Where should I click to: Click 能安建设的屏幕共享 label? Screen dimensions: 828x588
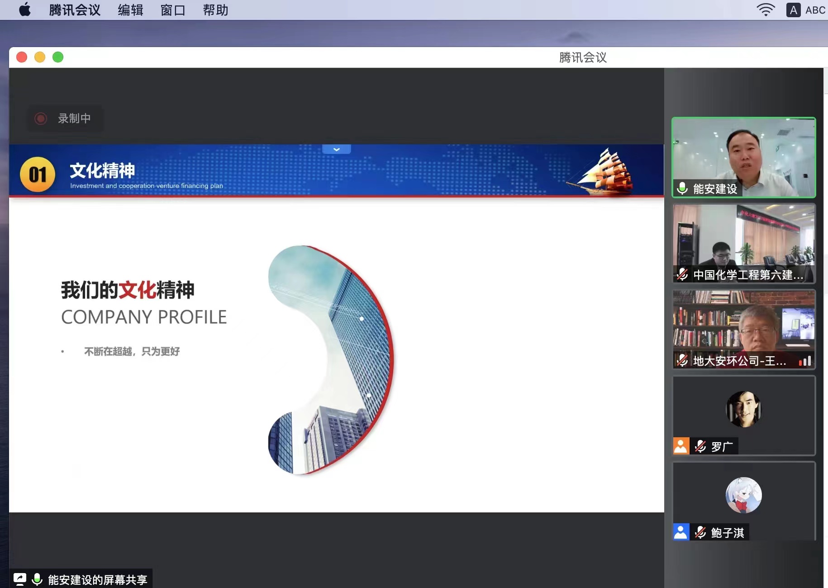(98, 579)
